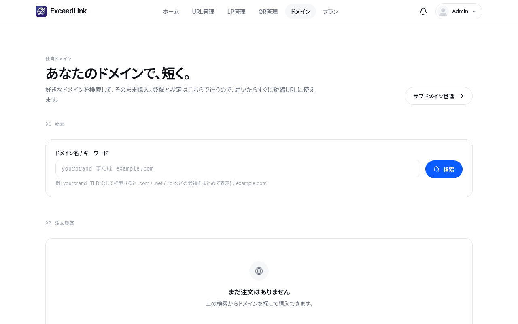Click the 注文履歴 section label
518x324 pixels.
point(64,223)
